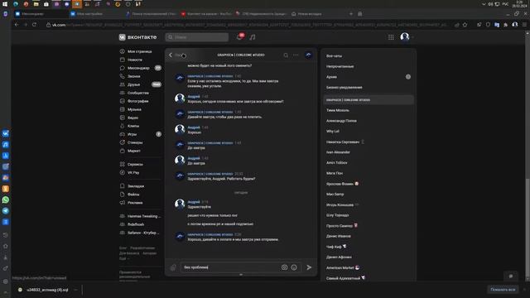Viewport: 530px width, 298px height.
Task: Click the VK logo in the header
Action: pos(137,37)
